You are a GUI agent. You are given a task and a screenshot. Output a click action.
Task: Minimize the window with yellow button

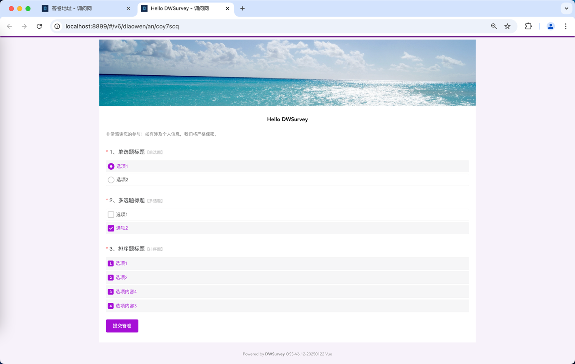[20, 8]
